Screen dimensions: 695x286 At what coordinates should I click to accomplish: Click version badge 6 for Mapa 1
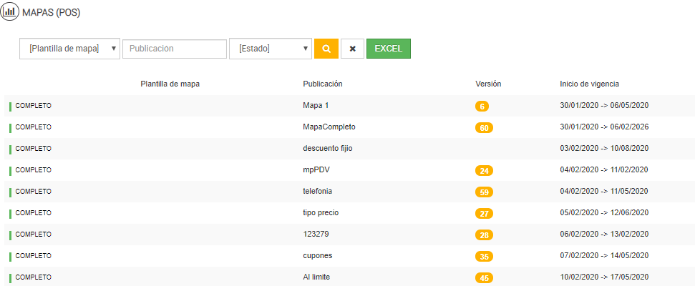482,106
